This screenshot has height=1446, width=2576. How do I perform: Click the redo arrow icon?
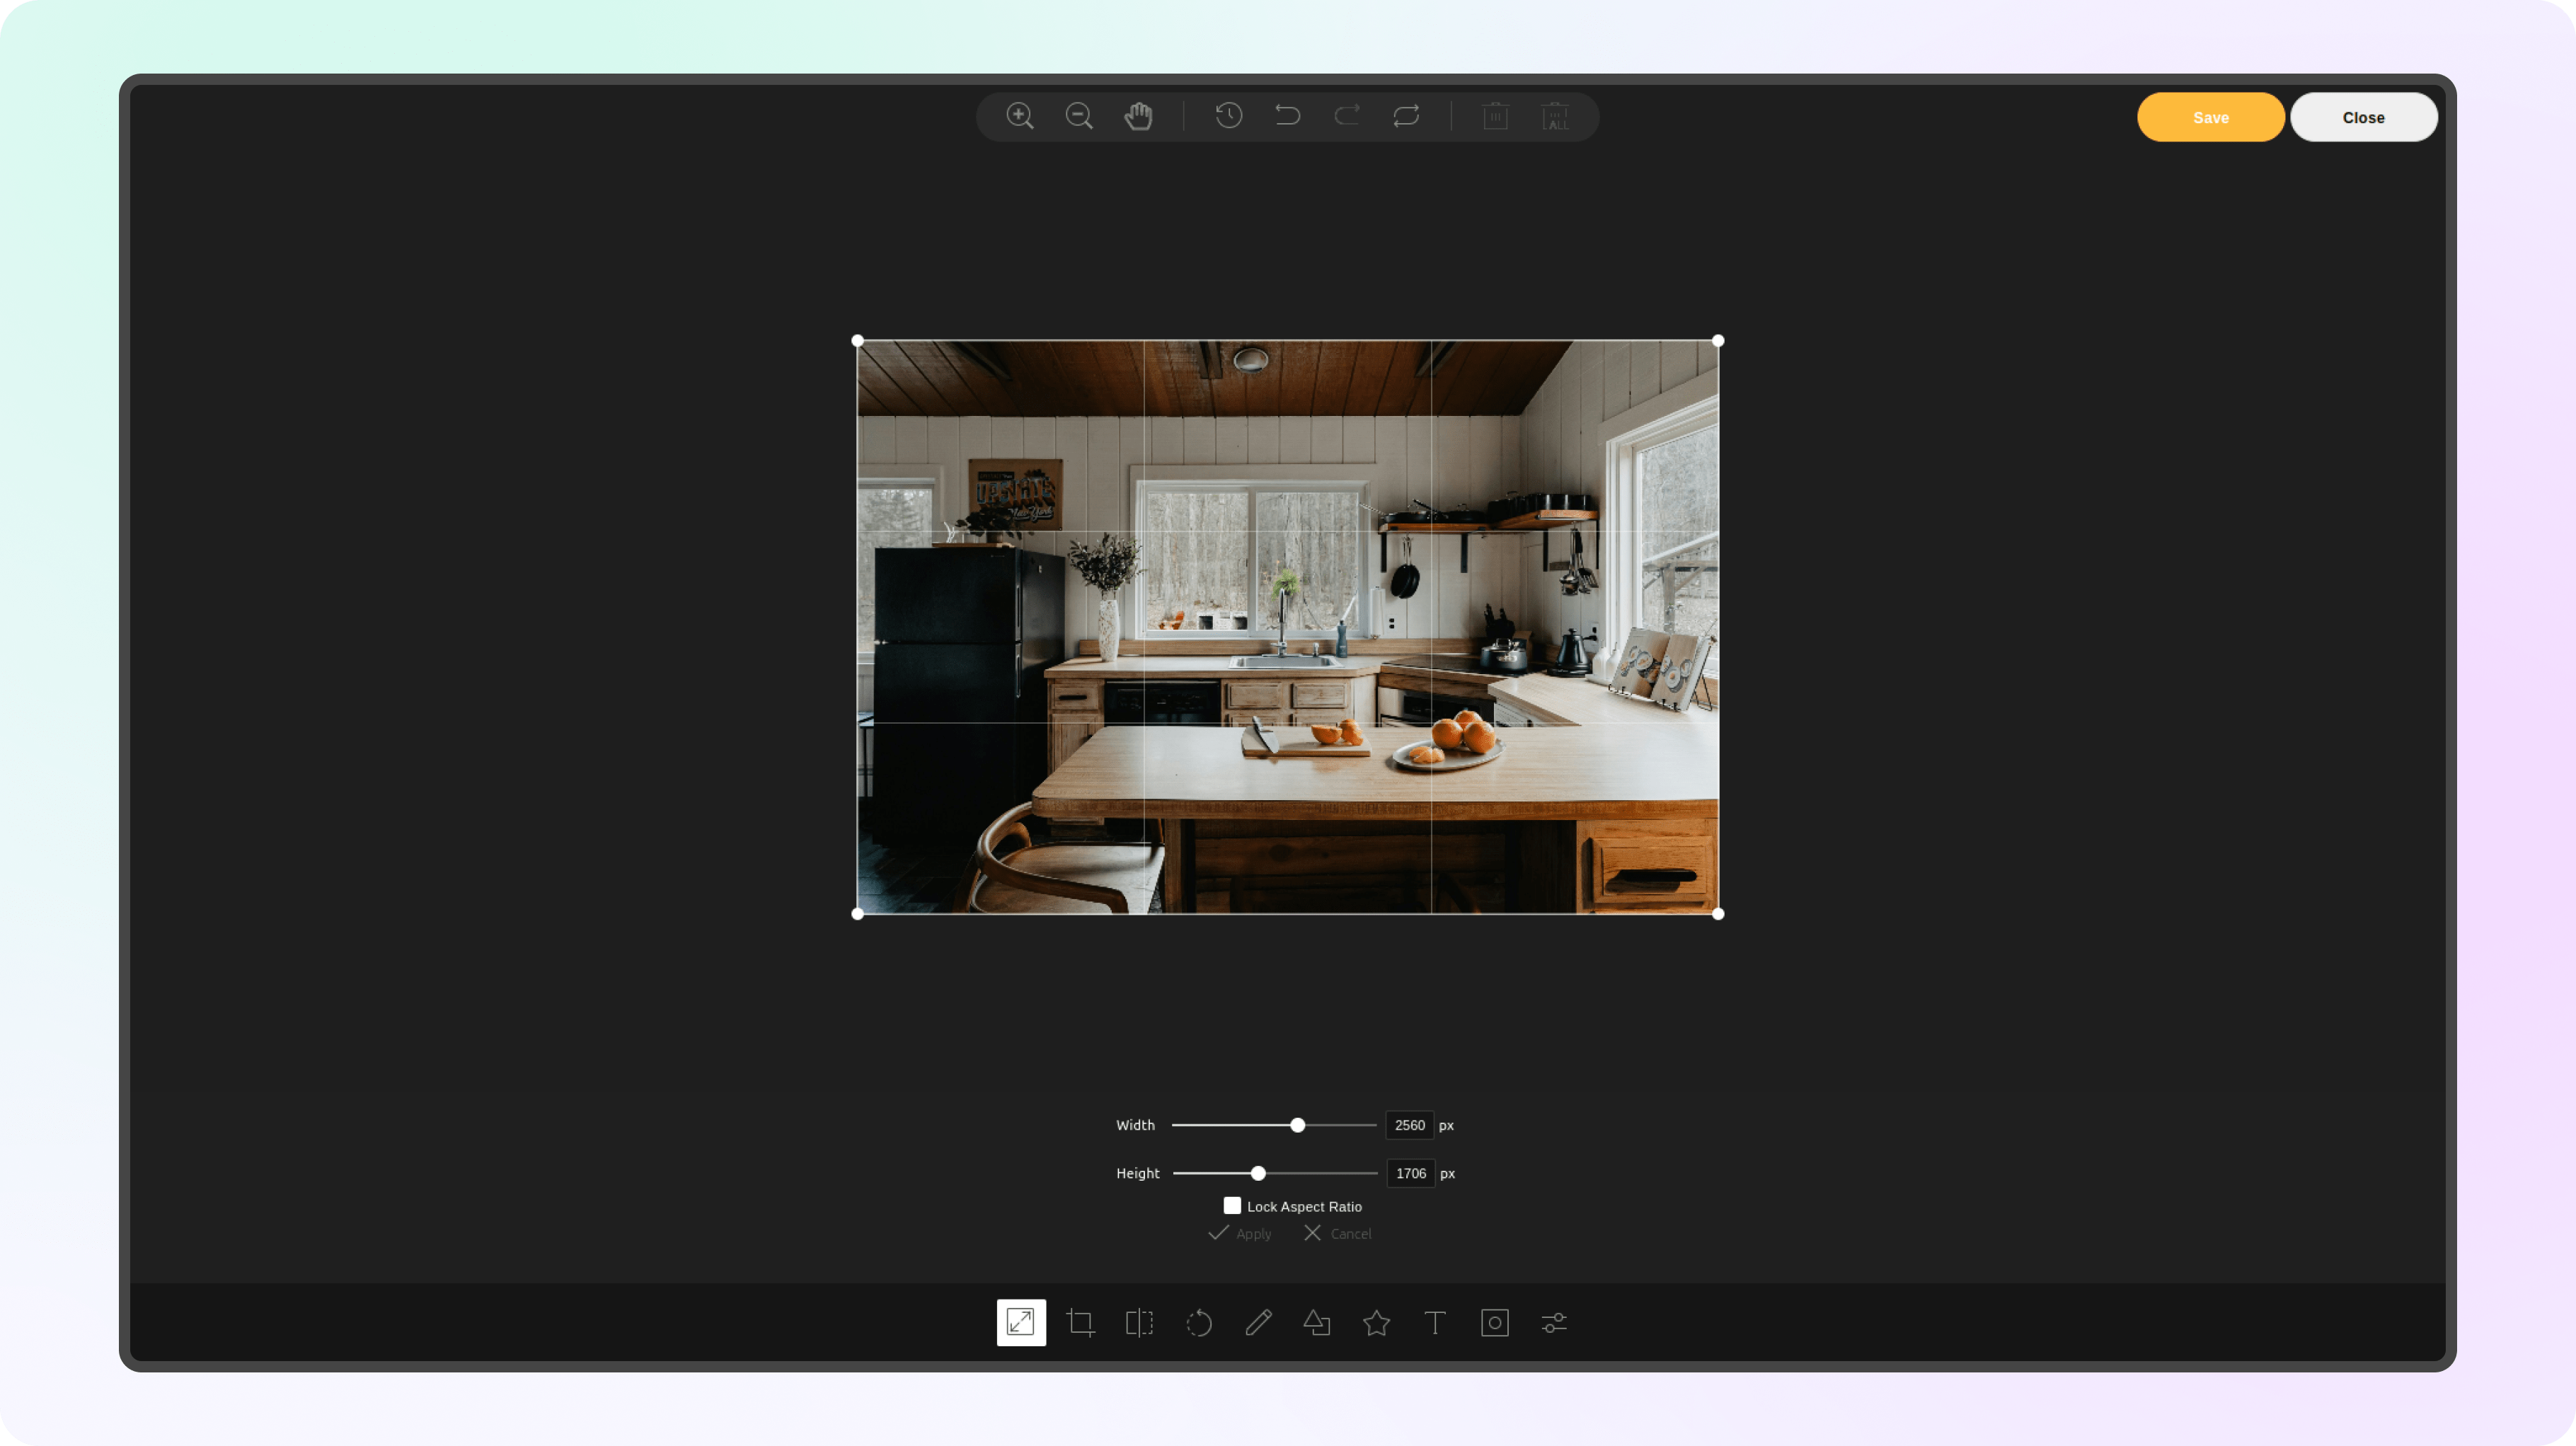click(x=1347, y=116)
